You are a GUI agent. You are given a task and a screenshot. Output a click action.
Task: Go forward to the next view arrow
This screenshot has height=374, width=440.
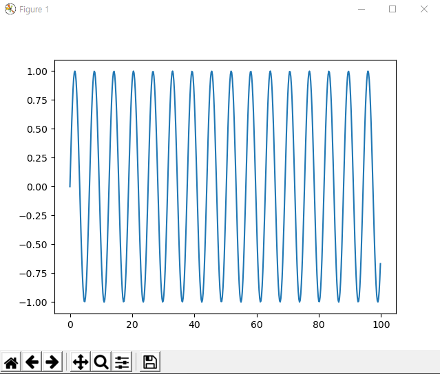click(52, 362)
